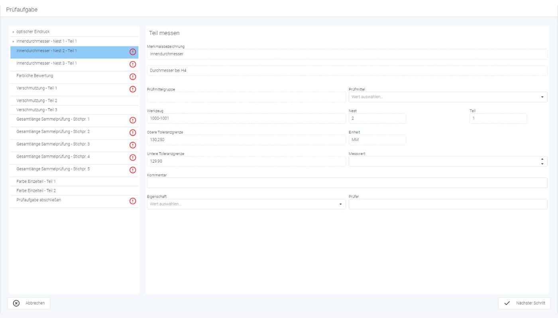Open Verschmutzung - Teil 1 step

pyautogui.click(x=74, y=89)
